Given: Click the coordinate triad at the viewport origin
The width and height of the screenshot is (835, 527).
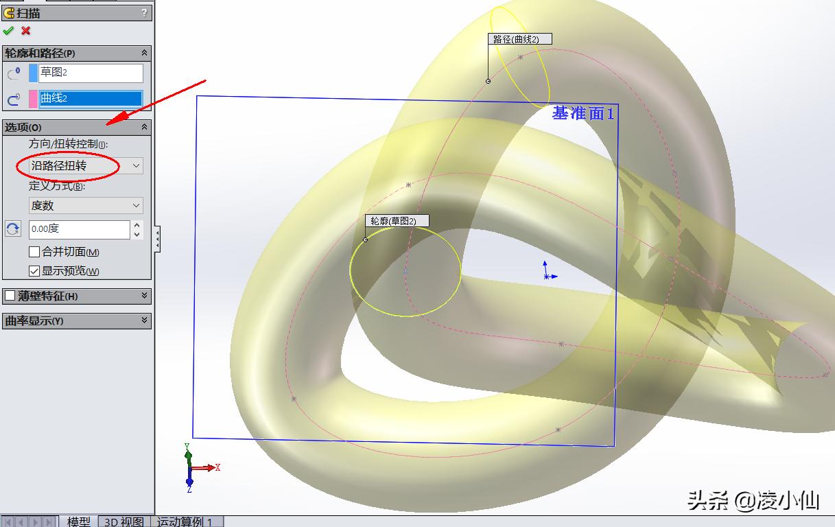Looking at the screenshot, I should pos(189,467).
